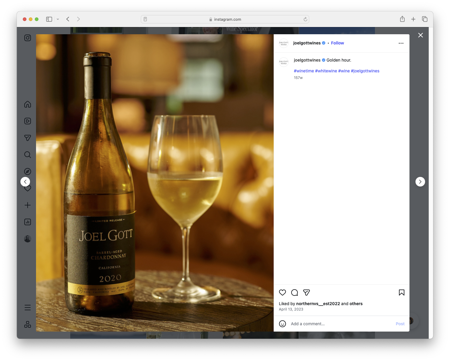
Task: Click the comment bubble icon
Action: click(x=294, y=293)
